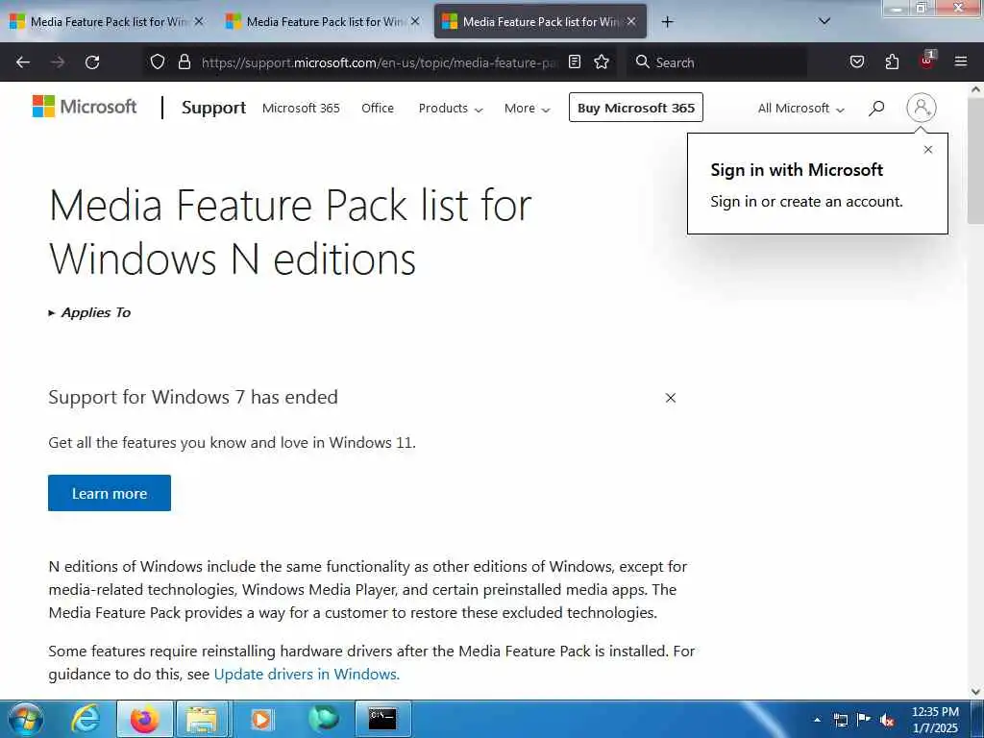This screenshot has width=984, height=738.
Task: Switch to the second Media Feature Pack tab
Action: coord(323,21)
